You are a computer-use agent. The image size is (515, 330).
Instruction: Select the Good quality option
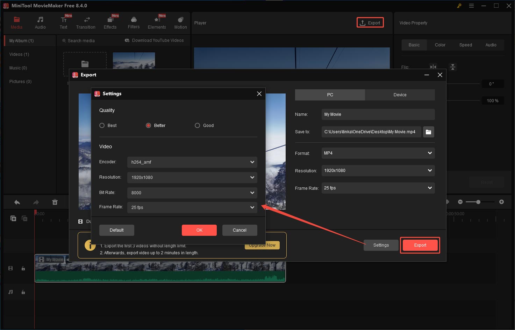[x=198, y=125]
